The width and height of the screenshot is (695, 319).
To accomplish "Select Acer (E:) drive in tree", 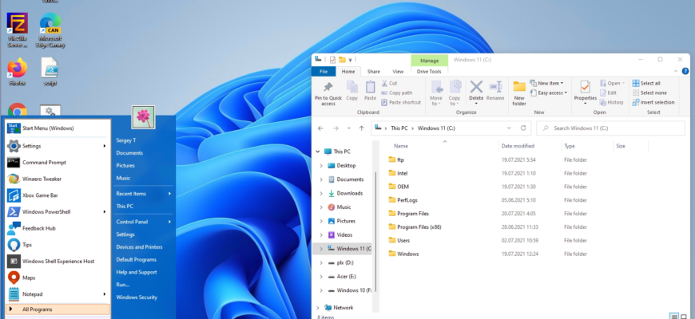I will pos(346,277).
